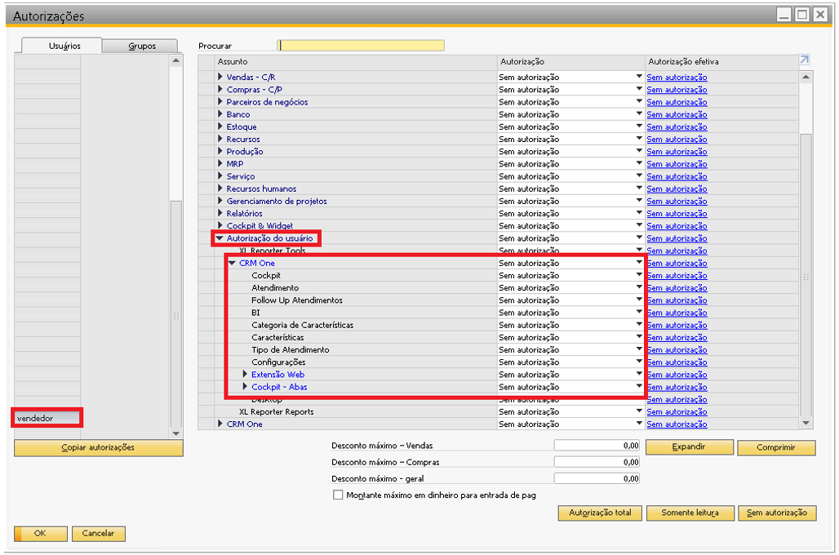This screenshot has height=555, width=839.
Task: Open authorization dropdown for BI row
Action: coord(639,312)
